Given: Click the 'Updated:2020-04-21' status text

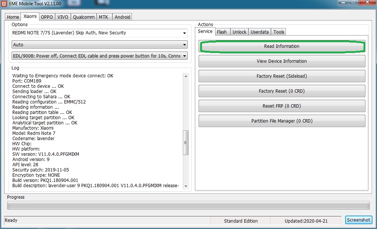Looking at the screenshot, I should 306,221.
